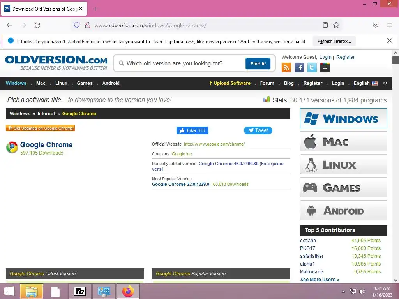
Task: Select the Windows platform banner
Action: tap(343, 118)
